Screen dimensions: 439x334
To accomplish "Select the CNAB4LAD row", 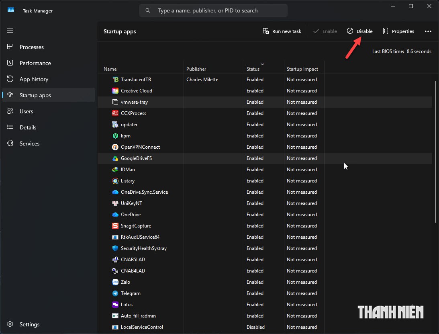I will (265, 270).
